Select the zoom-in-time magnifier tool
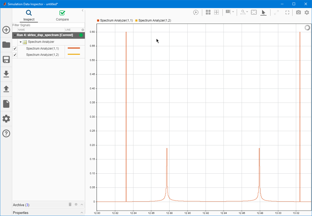Screen dimensions: 312x216 243,12
